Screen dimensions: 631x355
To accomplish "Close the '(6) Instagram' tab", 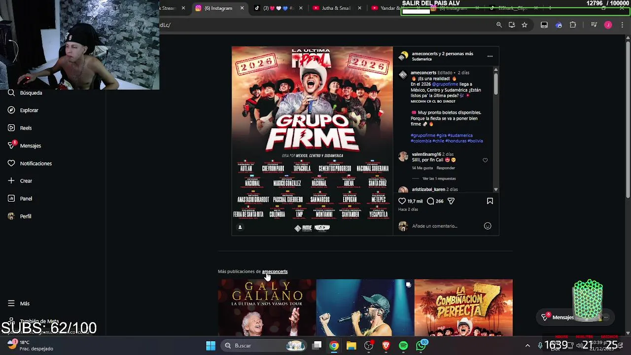I will 242,8.
